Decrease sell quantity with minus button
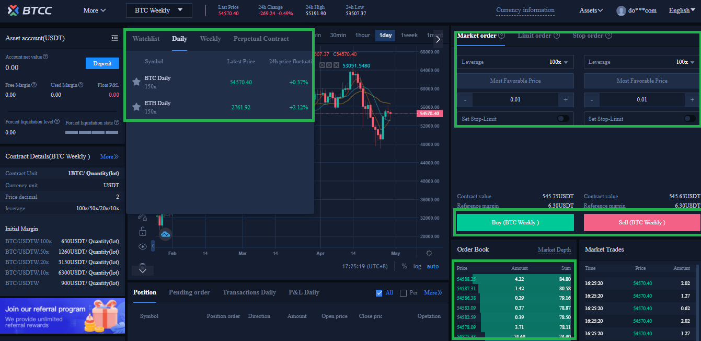The width and height of the screenshot is (701, 341). [x=591, y=100]
